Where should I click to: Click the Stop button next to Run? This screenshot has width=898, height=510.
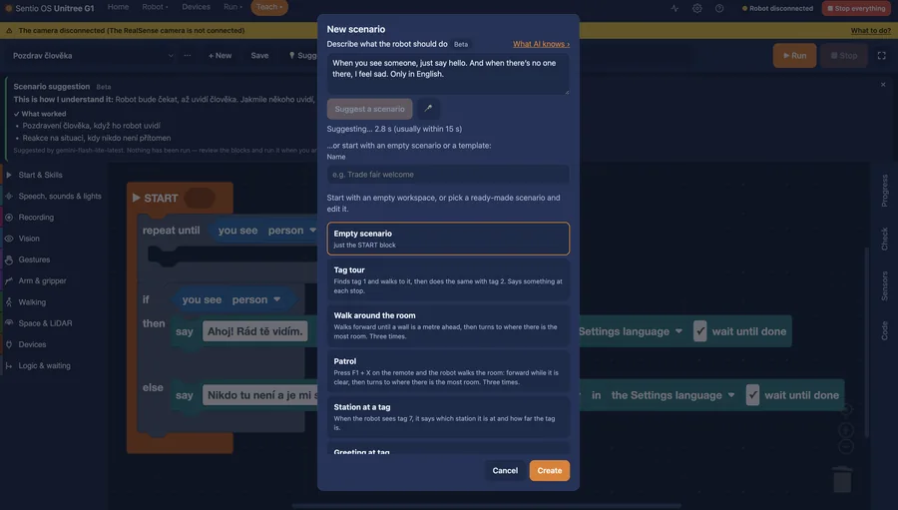tap(844, 56)
